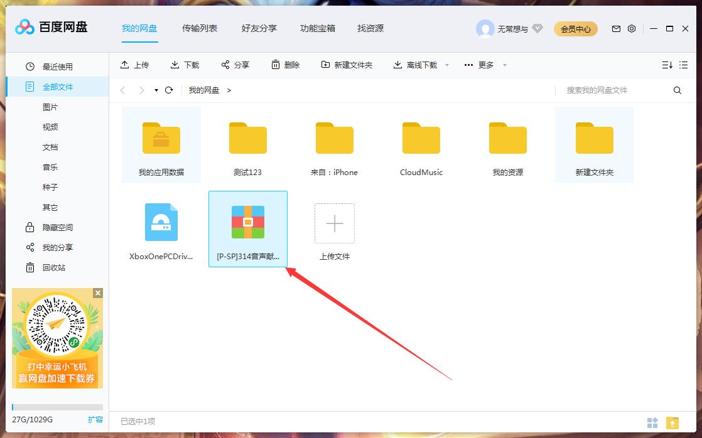Filter by 文档 category
This screenshot has width=702, height=438.
point(50,147)
